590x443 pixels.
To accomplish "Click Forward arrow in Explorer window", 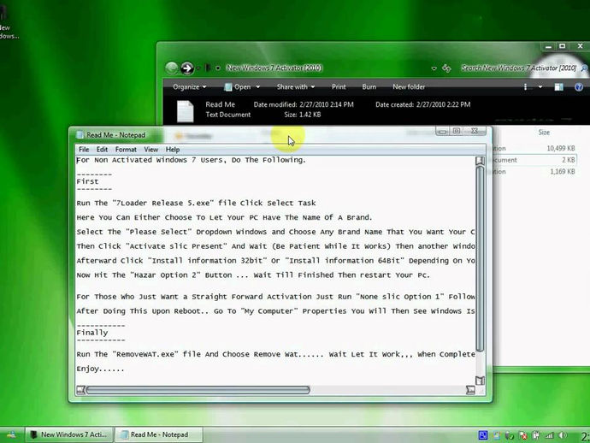I will pyautogui.click(x=187, y=68).
